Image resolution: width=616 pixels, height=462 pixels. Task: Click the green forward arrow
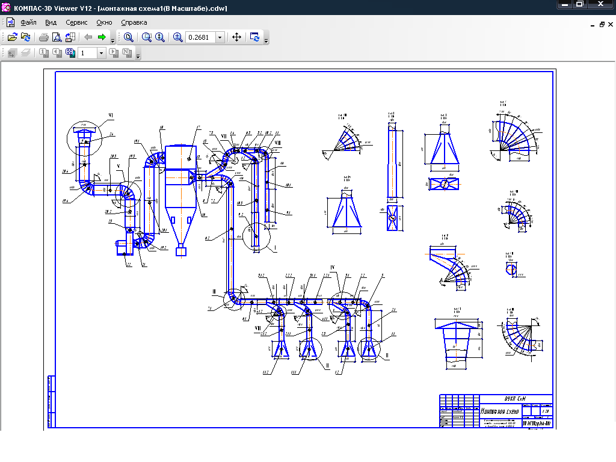click(x=102, y=37)
